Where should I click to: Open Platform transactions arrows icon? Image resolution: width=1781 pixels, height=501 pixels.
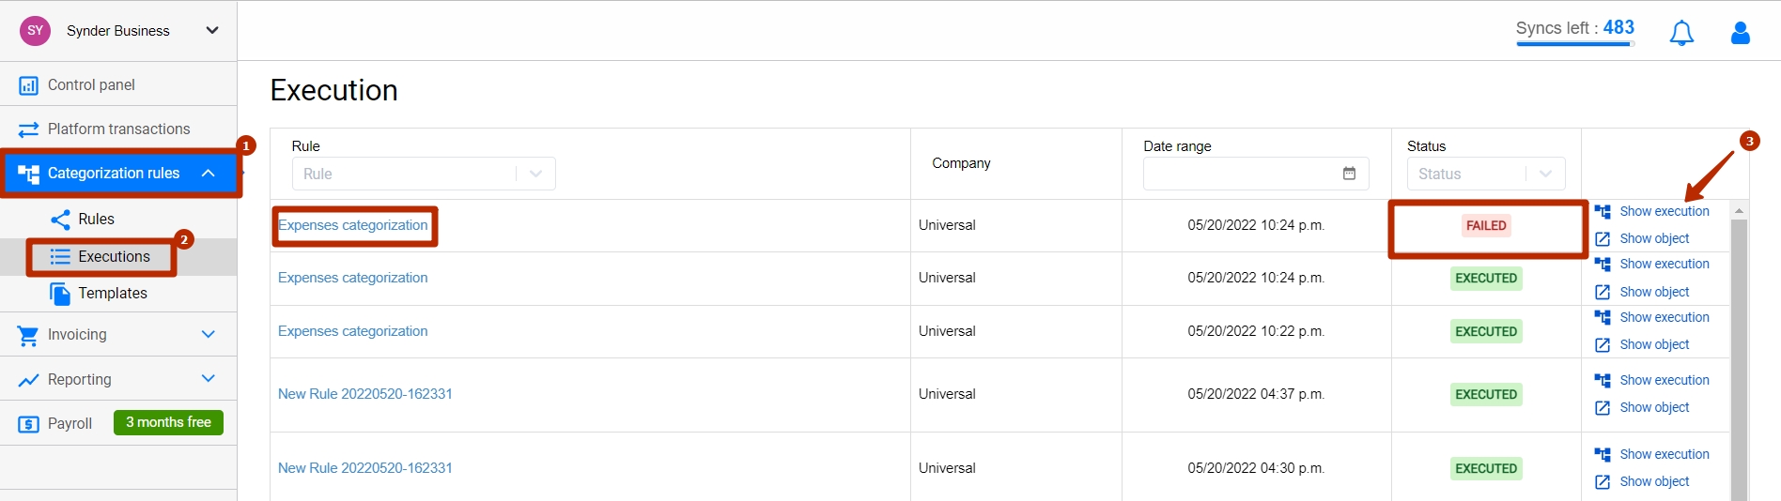(x=28, y=129)
